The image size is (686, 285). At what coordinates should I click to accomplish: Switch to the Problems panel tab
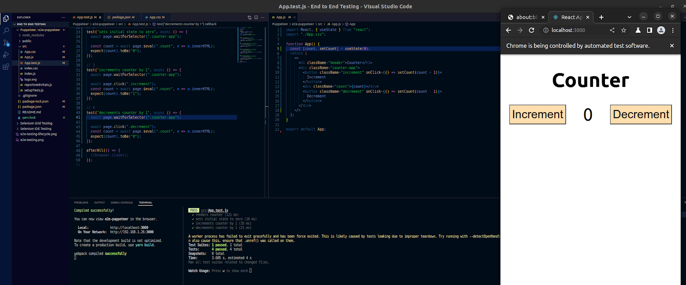81,202
